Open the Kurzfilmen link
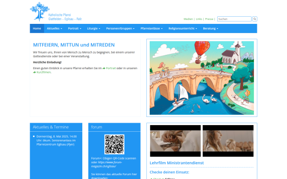287x179 pixels. coord(44,73)
